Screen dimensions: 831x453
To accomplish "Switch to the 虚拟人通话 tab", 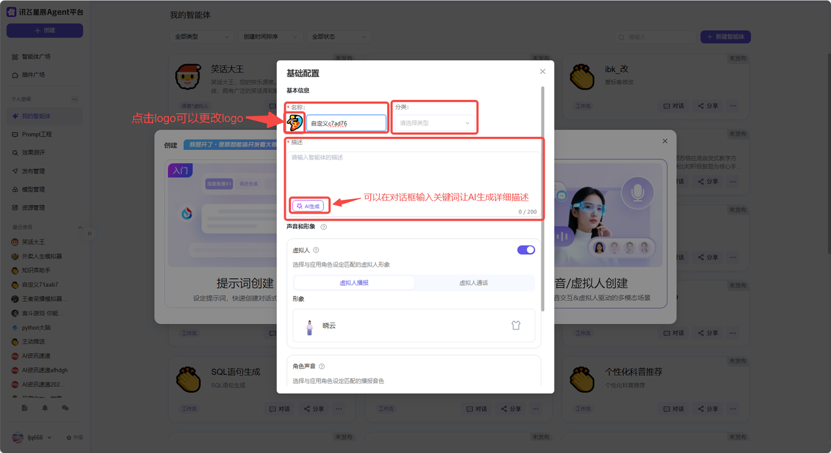I will pos(473,283).
